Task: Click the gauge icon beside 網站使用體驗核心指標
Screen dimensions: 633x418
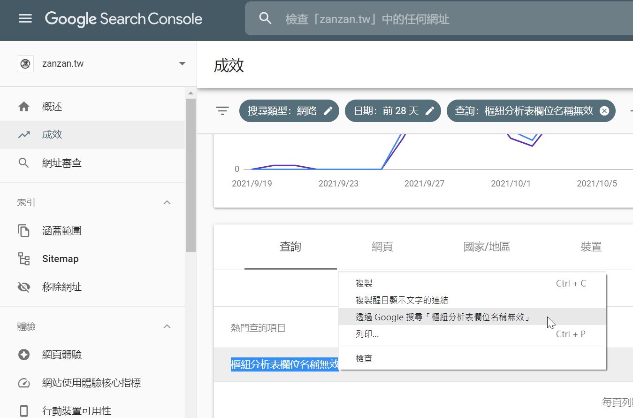Action: (24, 383)
